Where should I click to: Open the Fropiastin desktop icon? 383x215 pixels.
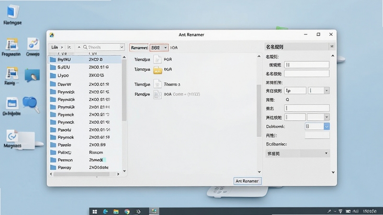tap(11, 47)
